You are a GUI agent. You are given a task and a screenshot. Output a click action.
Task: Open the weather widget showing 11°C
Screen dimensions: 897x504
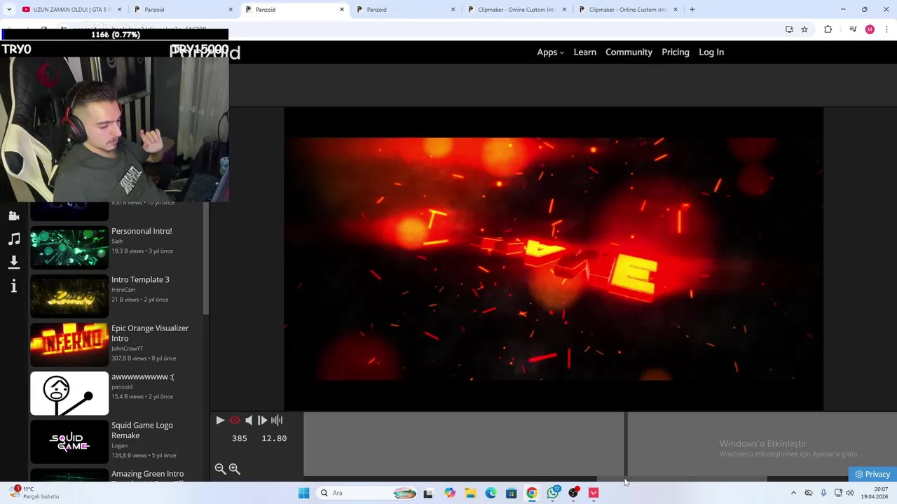click(34, 492)
